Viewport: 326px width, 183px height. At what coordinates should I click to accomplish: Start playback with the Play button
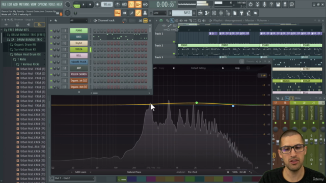pos(84,5)
